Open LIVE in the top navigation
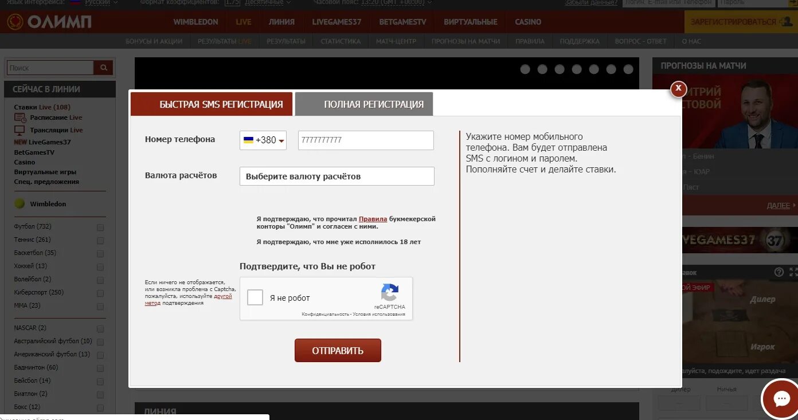This screenshot has height=420, width=798. (244, 22)
